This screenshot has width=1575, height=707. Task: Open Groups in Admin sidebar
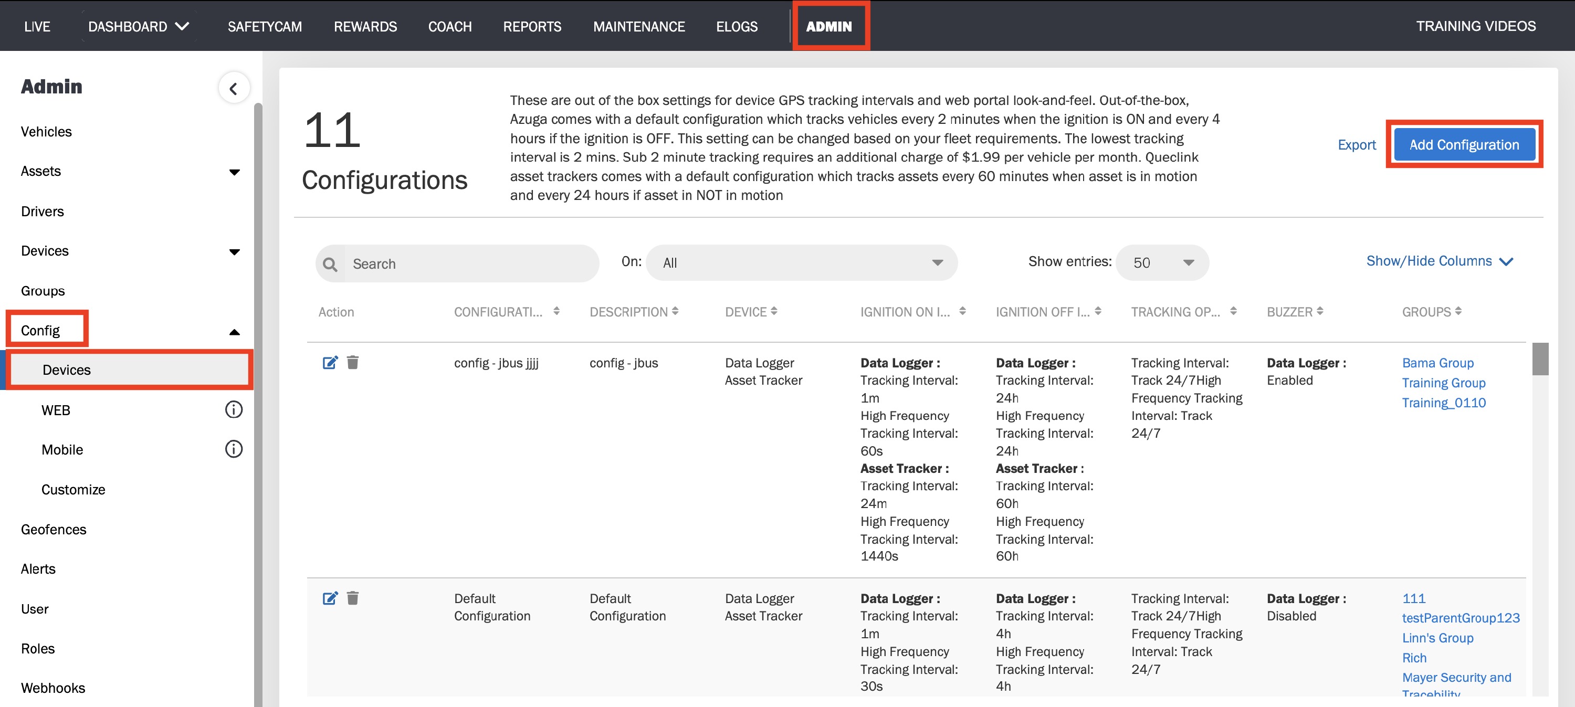(x=43, y=291)
